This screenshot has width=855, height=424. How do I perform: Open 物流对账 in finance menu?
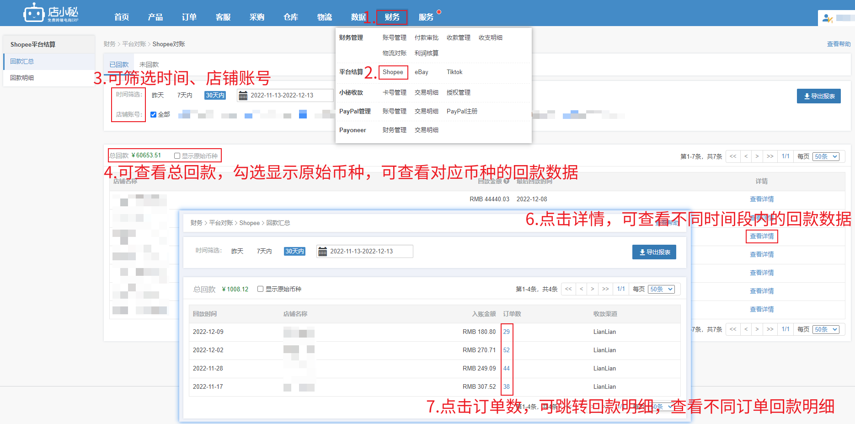pos(395,53)
